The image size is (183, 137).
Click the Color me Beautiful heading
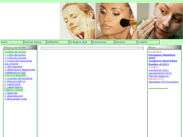point(15,75)
